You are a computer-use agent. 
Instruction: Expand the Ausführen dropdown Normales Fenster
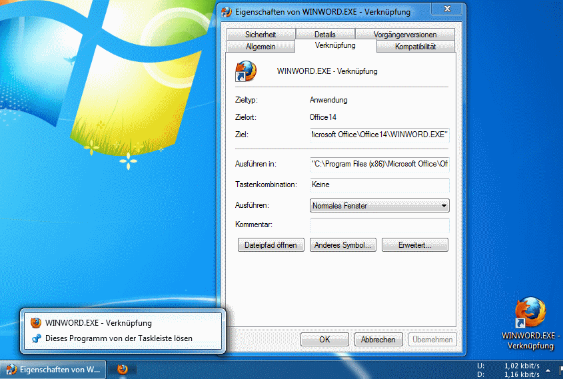pos(380,206)
